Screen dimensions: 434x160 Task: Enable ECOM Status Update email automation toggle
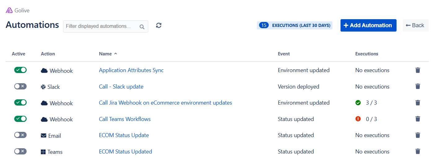point(20,135)
